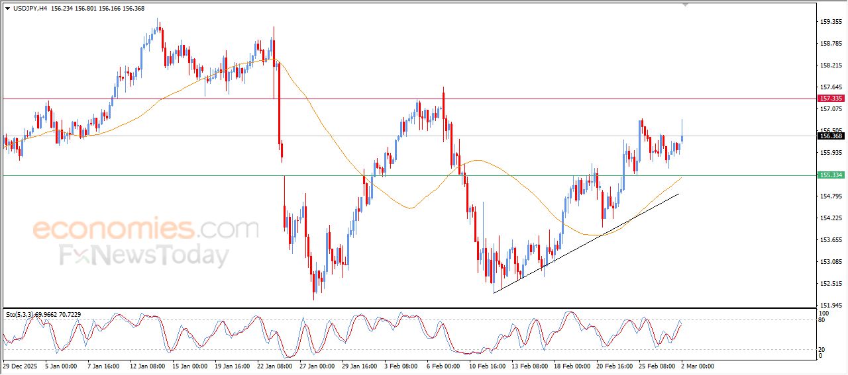This screenshot has width=848, height=375.
Task: Click the 2 Mar 00:00 date label
Action: [x=697, y=366]
